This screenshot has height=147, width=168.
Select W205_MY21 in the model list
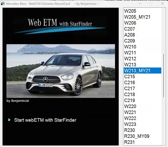[x=142, y=17]
